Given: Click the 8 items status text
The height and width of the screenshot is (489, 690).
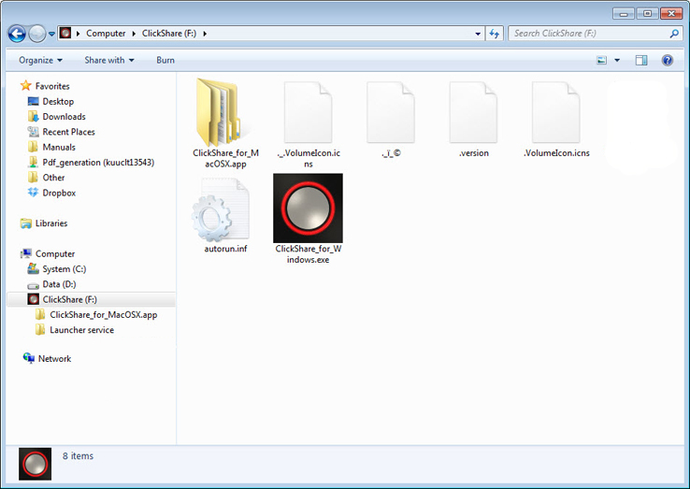Looking at the screenshot, I should [x=78, y=456].
